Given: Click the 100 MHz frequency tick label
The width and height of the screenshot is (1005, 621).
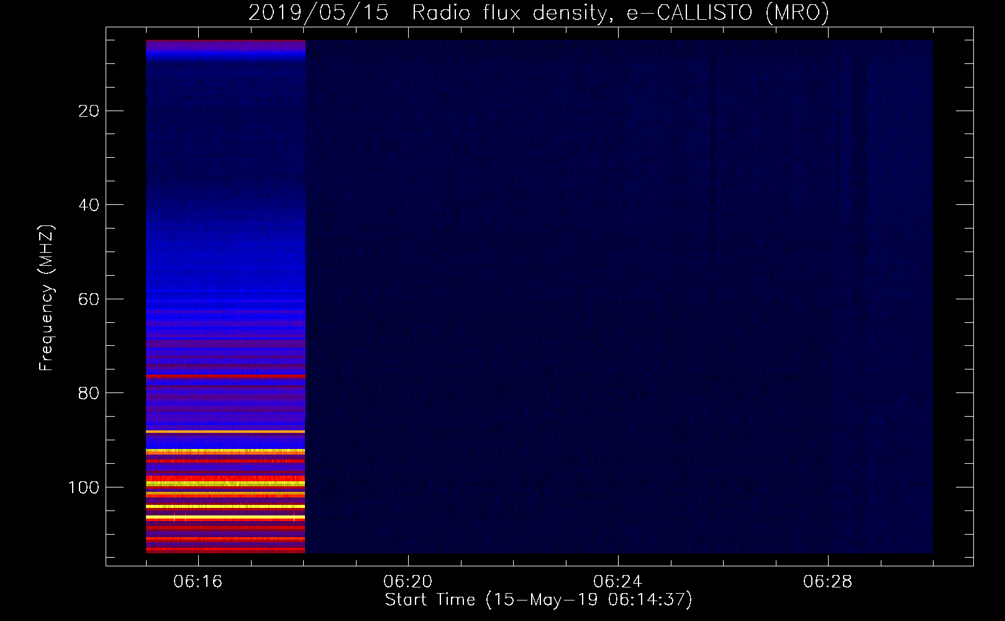Looking at the screenshot, I should [x=84, y=487].
